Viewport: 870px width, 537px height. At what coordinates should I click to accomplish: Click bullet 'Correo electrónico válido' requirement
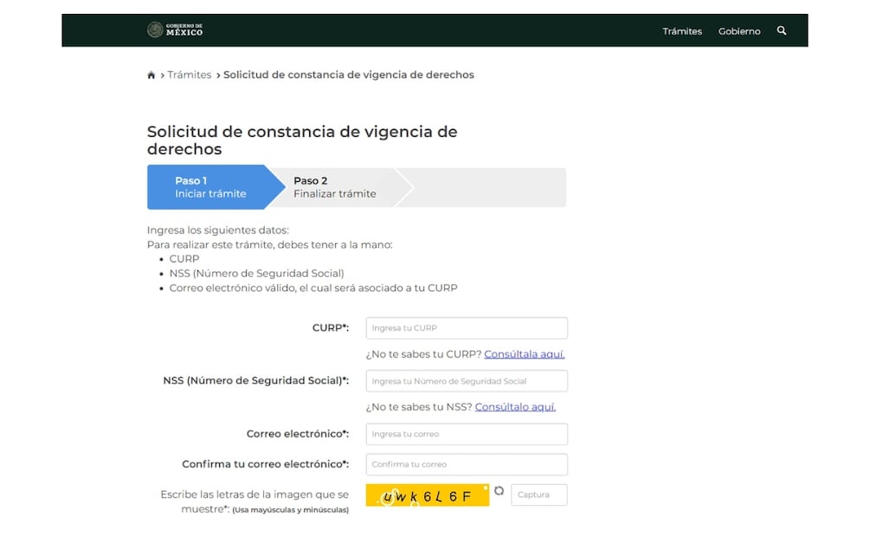[313, 288]
